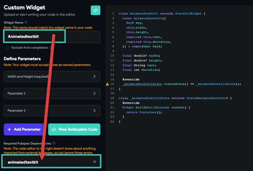Viewport: 253px width, 171px height.
Task: Click 'final int durration;' on line 13
Action: tap(141, 70)
